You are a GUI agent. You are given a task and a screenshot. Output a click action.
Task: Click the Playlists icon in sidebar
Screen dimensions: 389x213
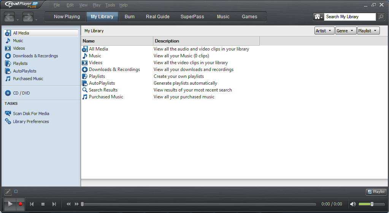(x=8, y=63)
